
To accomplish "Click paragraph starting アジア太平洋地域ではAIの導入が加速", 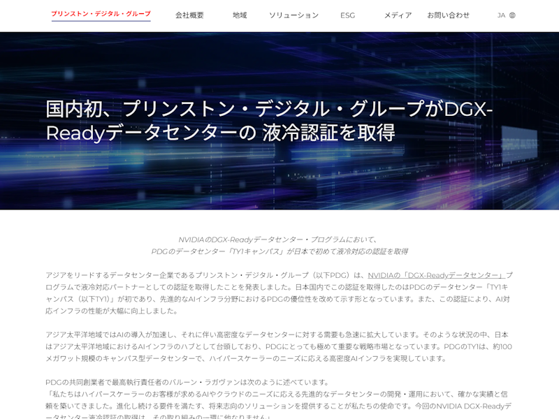I will click(x=279, y=346).
